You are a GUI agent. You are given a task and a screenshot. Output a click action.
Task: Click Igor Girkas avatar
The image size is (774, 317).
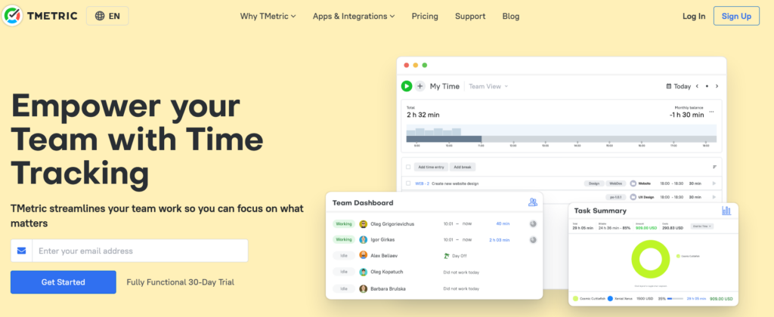[364, 239]
